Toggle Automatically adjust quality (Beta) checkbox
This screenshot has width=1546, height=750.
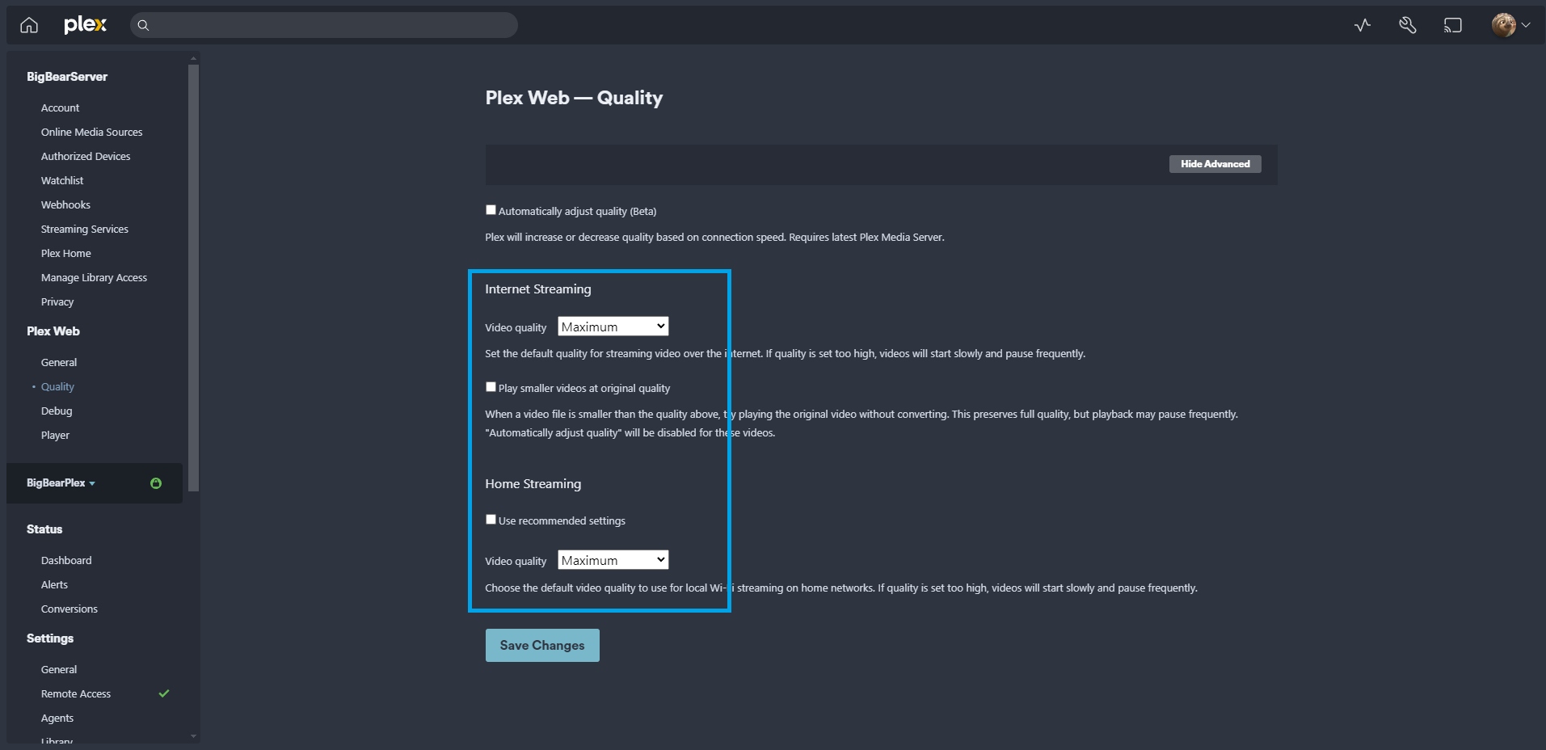[x=491, y=210]
